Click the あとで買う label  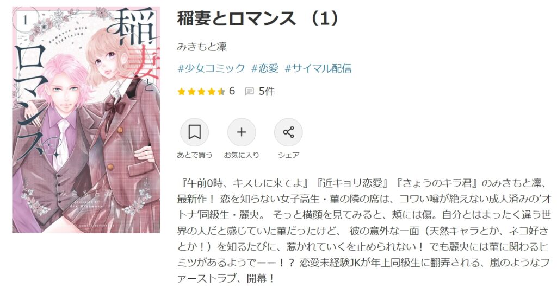coord(194,155)
